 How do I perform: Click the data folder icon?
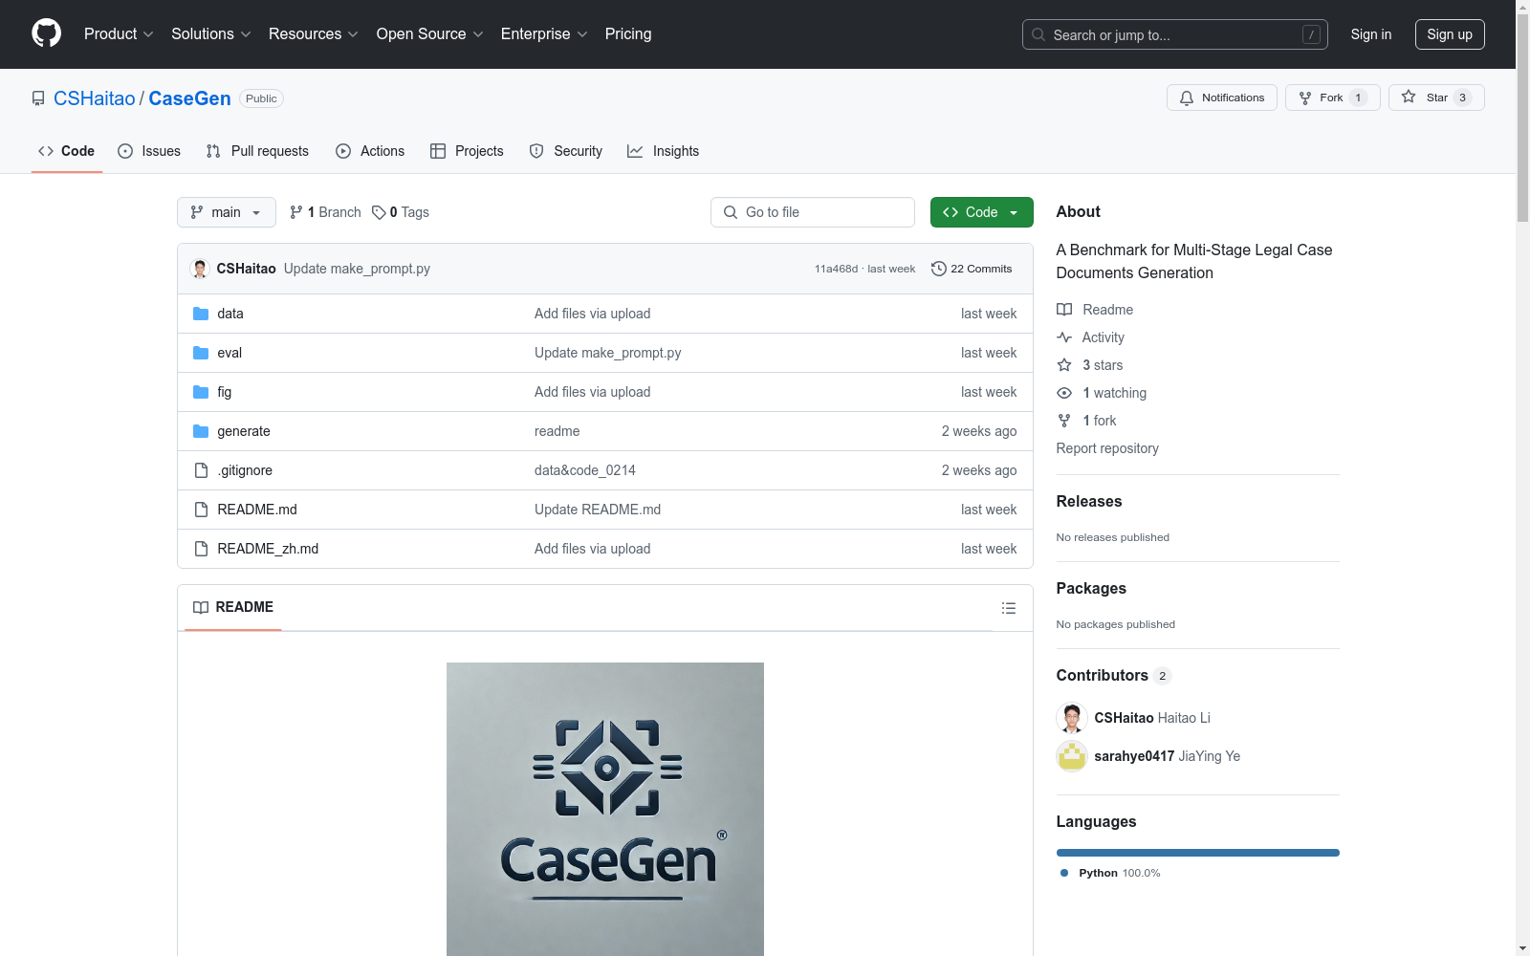click(x=201, y=314)
